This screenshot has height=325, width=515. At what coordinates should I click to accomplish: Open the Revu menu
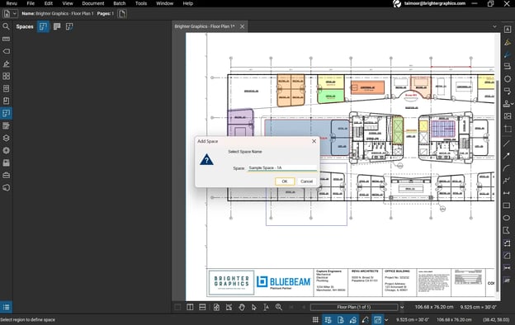click(x=12, y=3)
